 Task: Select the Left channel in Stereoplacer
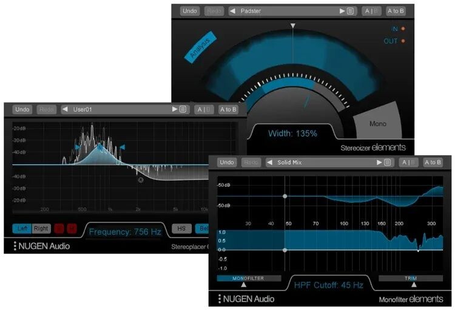click(x=22, y=229)
